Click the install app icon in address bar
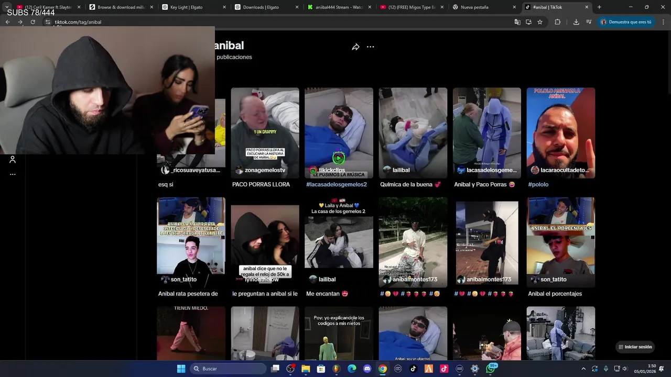Viewport: 671px width, 377px height. 528,22
